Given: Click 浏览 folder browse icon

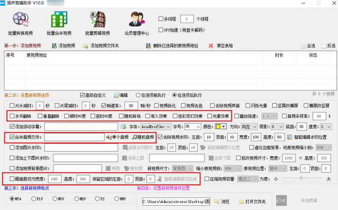Looking at the screenshot, I should pyautogui.click(x=217, y=202).
